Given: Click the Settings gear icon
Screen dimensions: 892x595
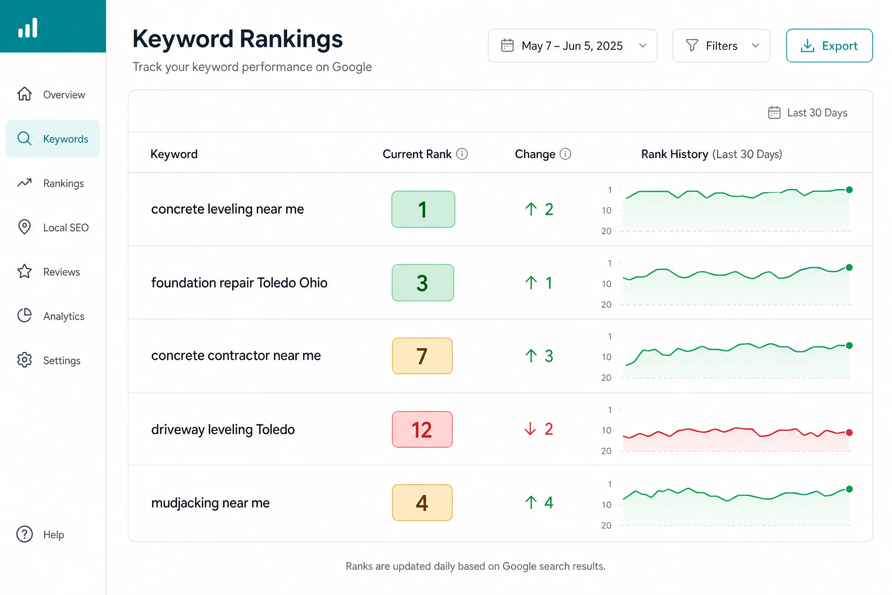Looking at the screenshot, I should (24, 360).
